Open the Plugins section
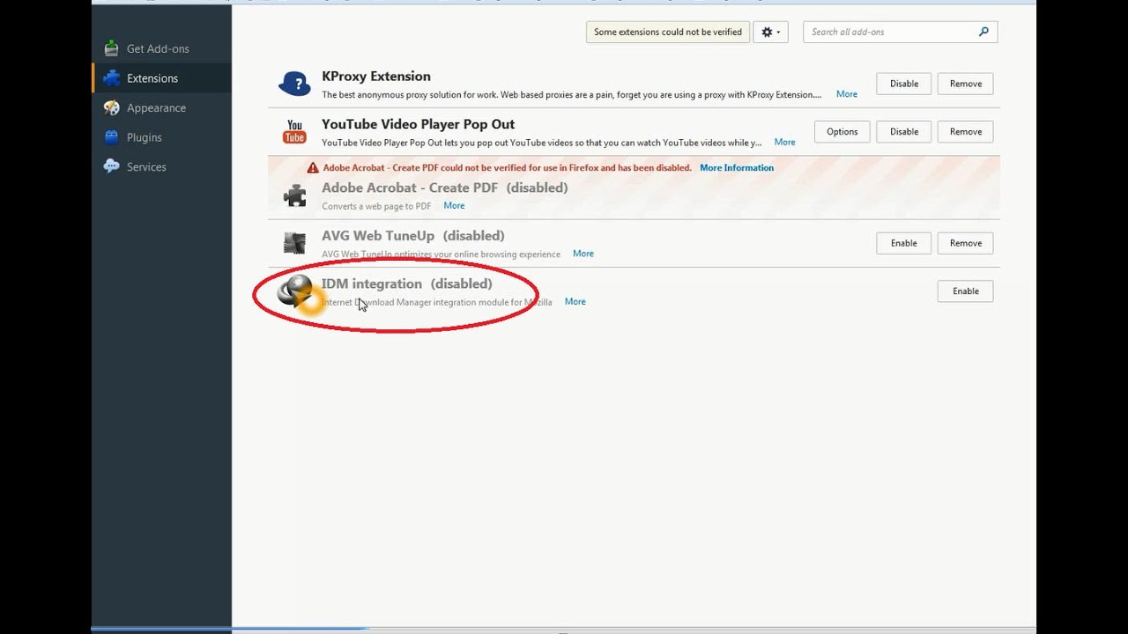Image resolution: width=1128 pixels, height=634 pixels. [x=161, y=137]
